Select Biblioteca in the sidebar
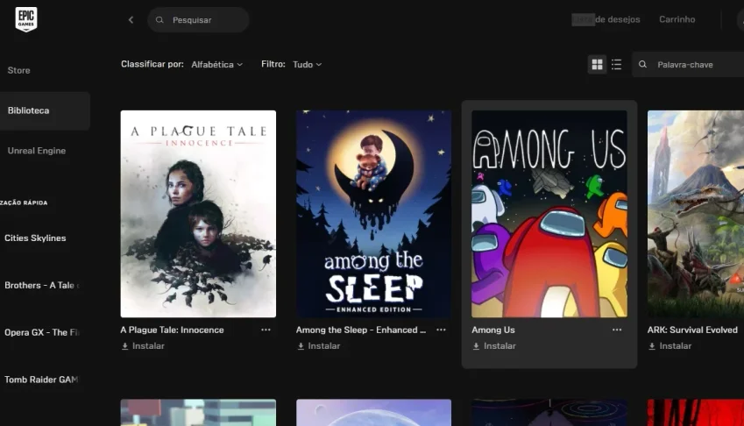 click(45, 110)
